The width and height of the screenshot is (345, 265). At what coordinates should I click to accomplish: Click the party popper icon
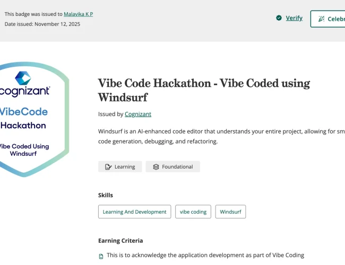pyautogui.click(x=321, y=19)
